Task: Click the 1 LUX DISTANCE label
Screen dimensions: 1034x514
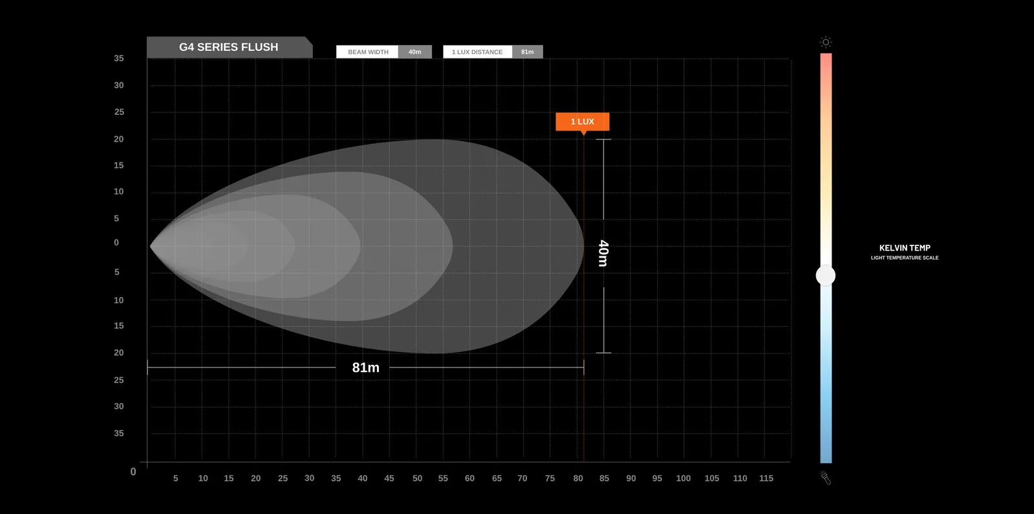Action: pos(477,52)
